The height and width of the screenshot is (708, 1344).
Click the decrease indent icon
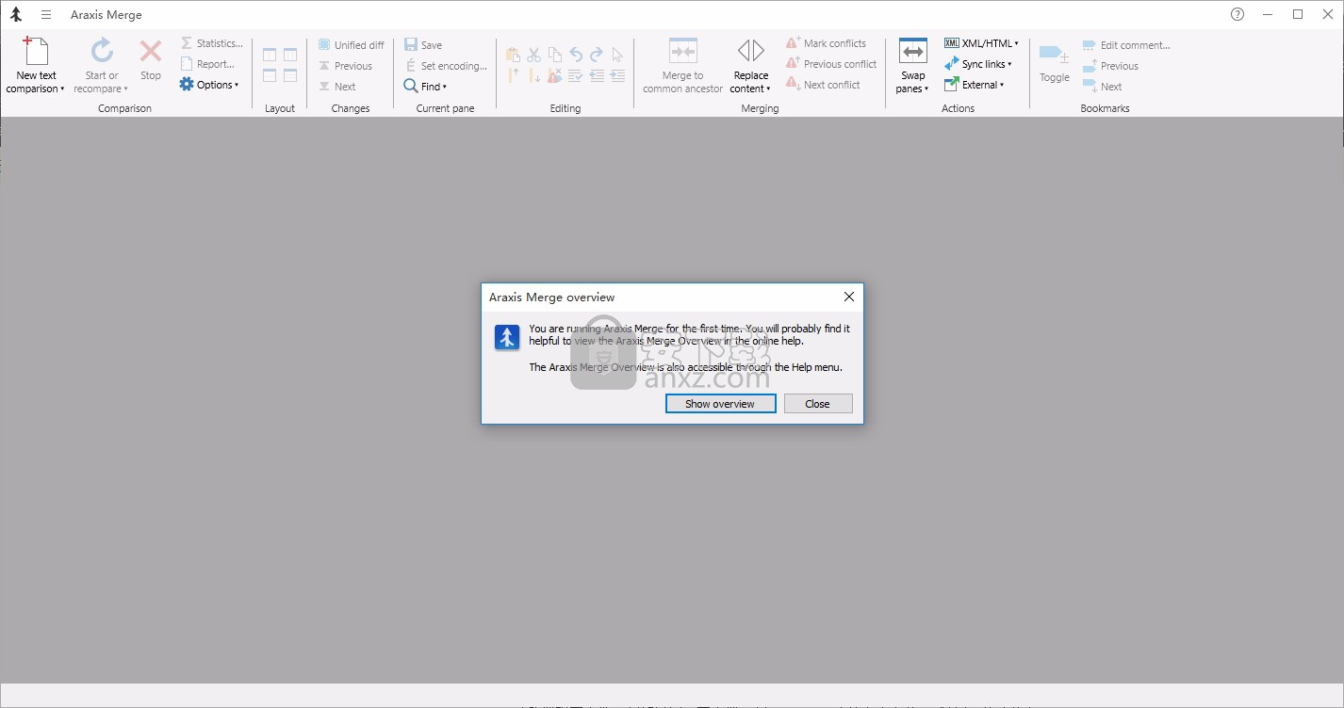coord(597,75)
